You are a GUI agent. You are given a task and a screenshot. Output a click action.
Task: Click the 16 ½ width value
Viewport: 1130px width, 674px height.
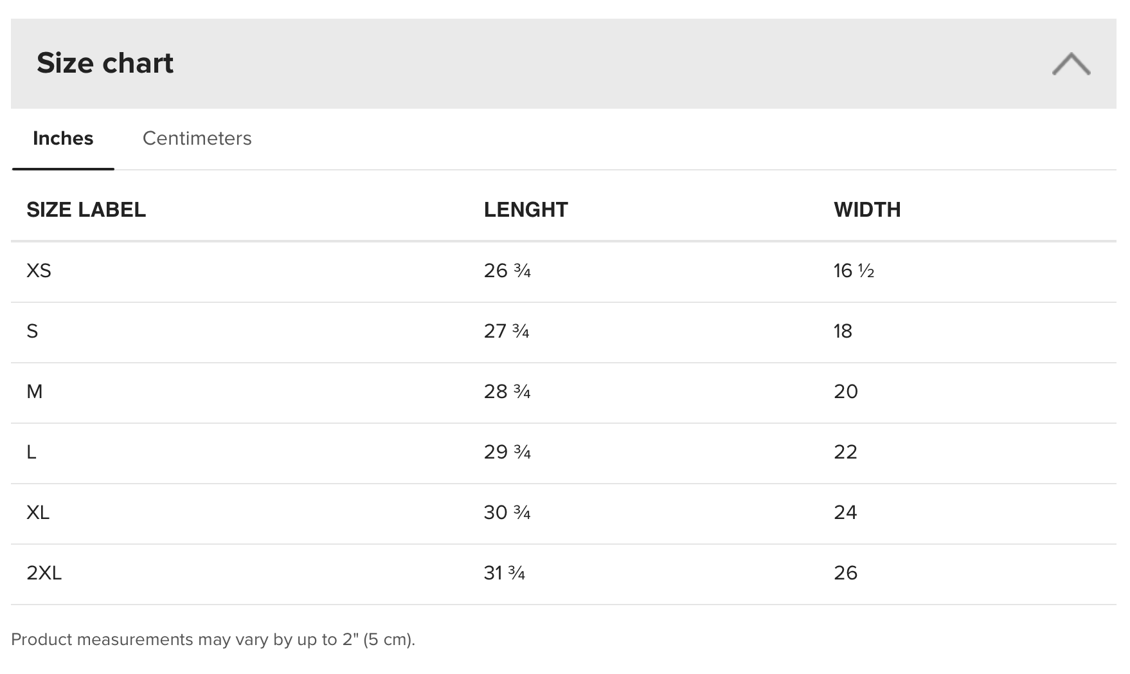click(854, 271)
